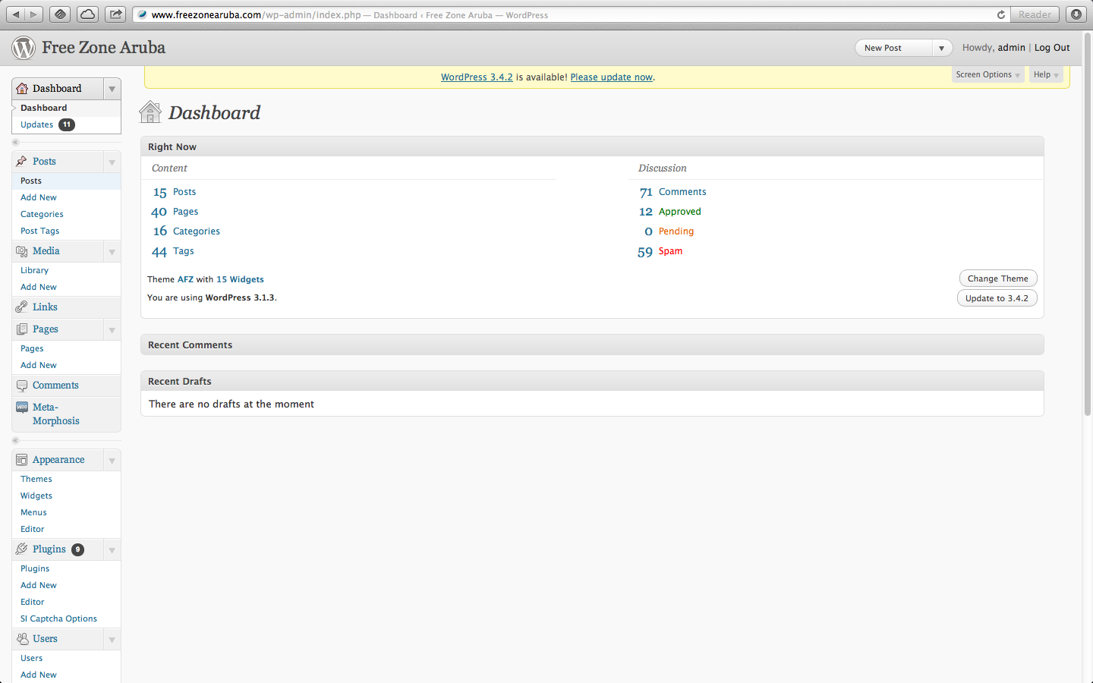Viewport: 1093px width, 683px height.
Task: Click the iCloud tabs cloud icon
Action: tap(88, 14)
